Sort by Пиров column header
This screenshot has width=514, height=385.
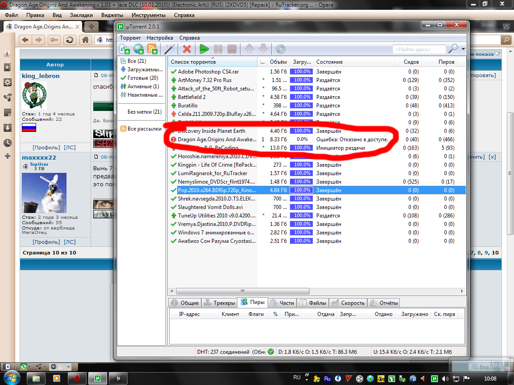point(439,62)
